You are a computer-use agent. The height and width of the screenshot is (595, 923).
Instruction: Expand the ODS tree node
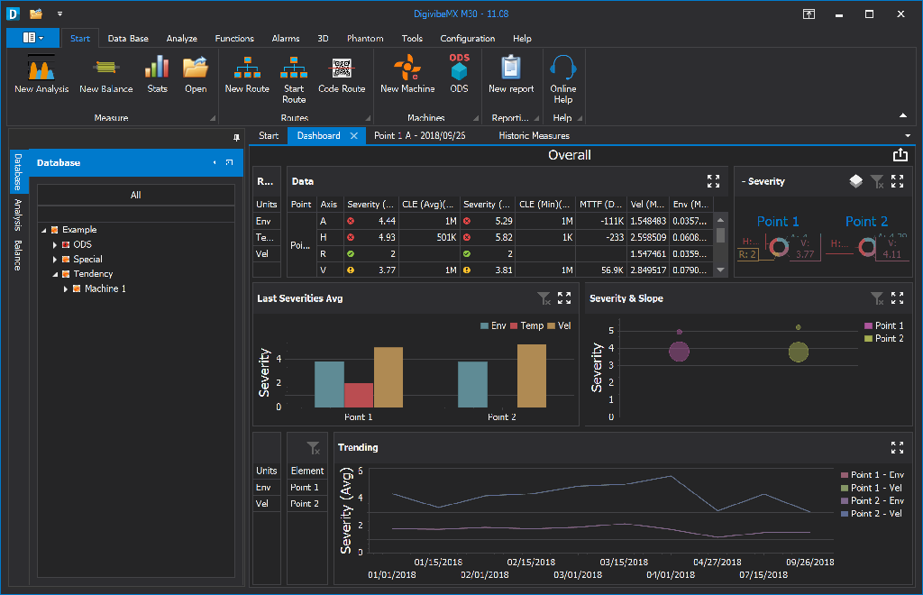55,245
